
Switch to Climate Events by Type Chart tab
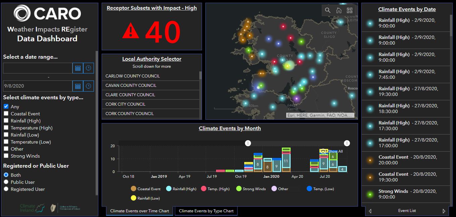pos(206,211)
